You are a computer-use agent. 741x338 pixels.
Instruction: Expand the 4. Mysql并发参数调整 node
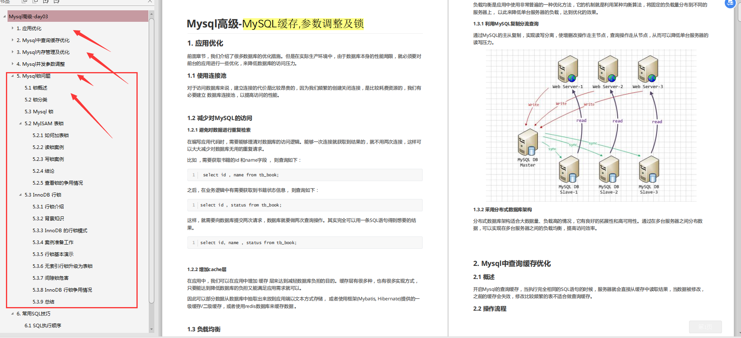click(x=12, y=64)
